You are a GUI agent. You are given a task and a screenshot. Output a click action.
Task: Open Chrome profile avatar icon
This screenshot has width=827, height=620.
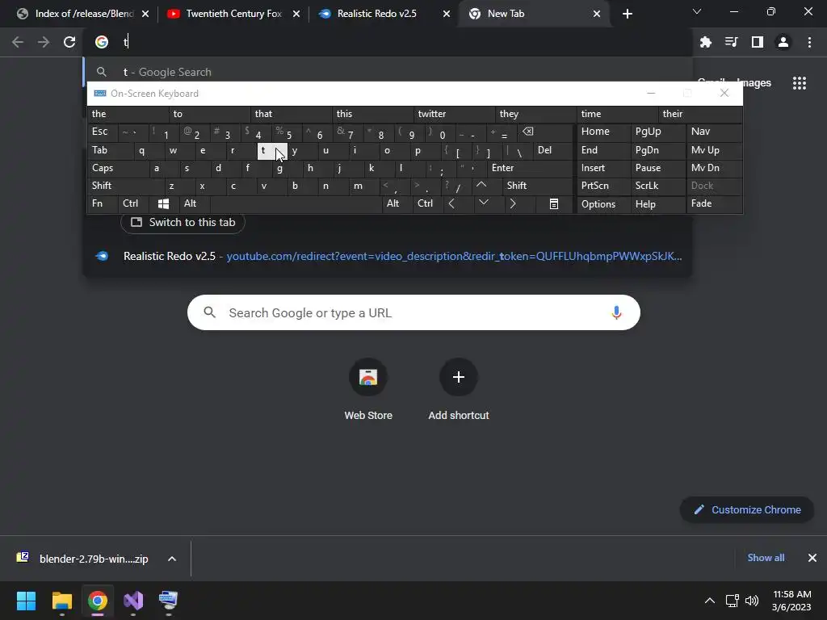(783, 42)
